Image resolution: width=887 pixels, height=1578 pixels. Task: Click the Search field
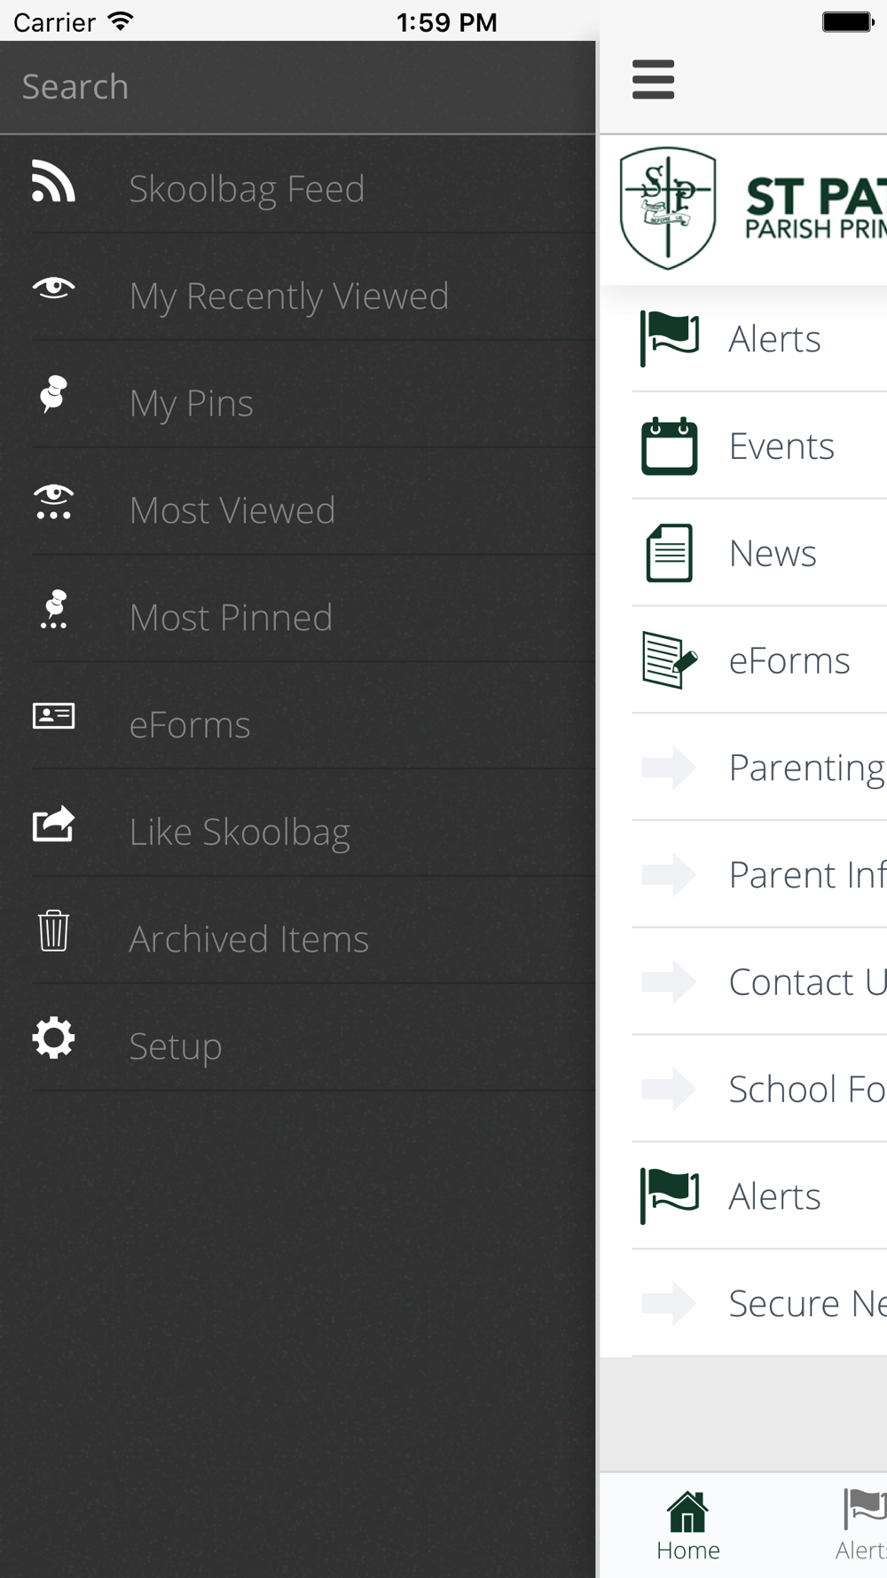tap(298, 87)
